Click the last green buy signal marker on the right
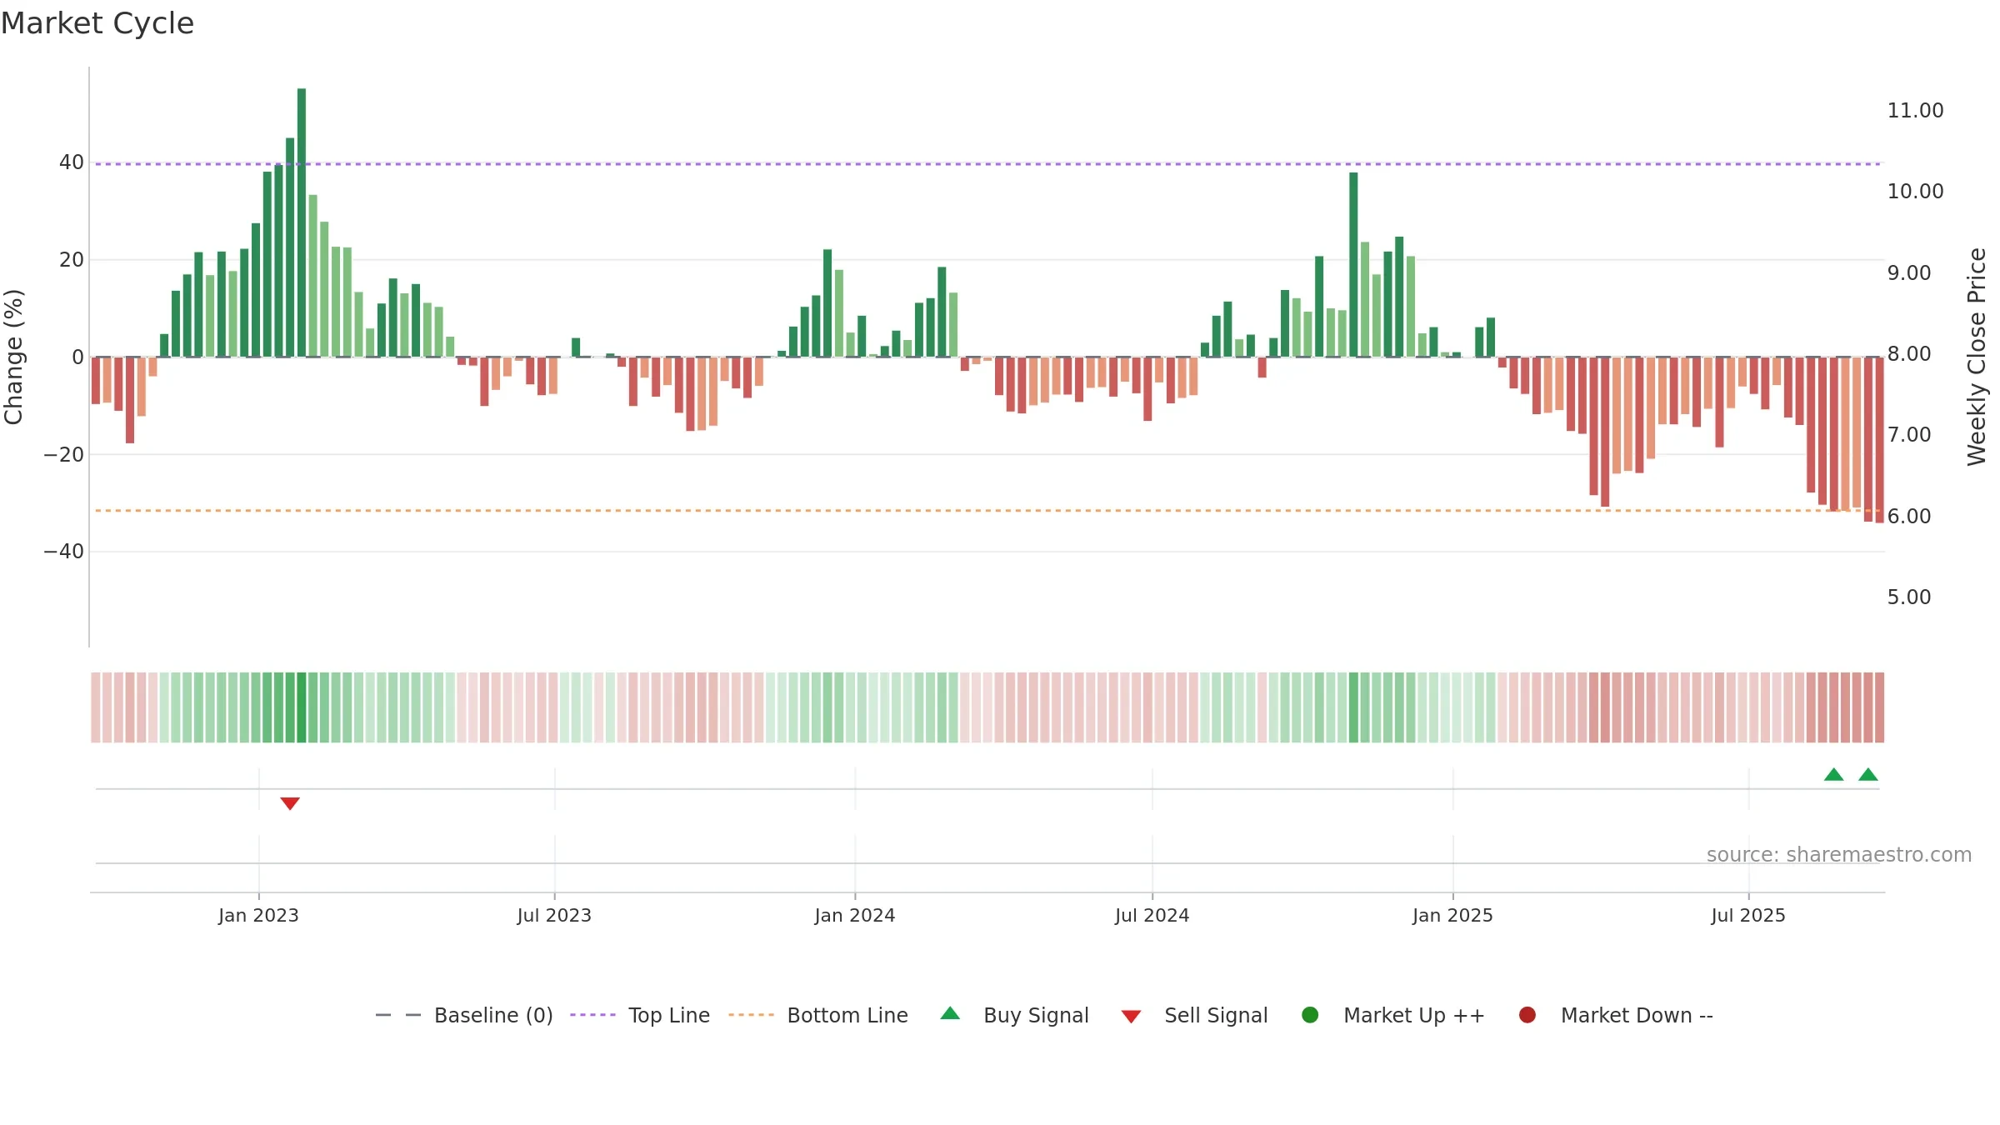 click(x=1868, y=774)
